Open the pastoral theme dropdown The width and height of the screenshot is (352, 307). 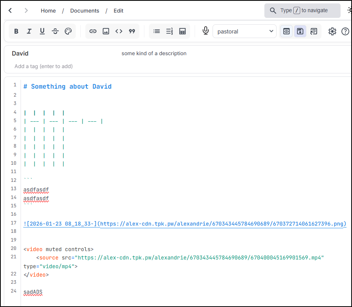pyautogui.click(x=244, y=31)
